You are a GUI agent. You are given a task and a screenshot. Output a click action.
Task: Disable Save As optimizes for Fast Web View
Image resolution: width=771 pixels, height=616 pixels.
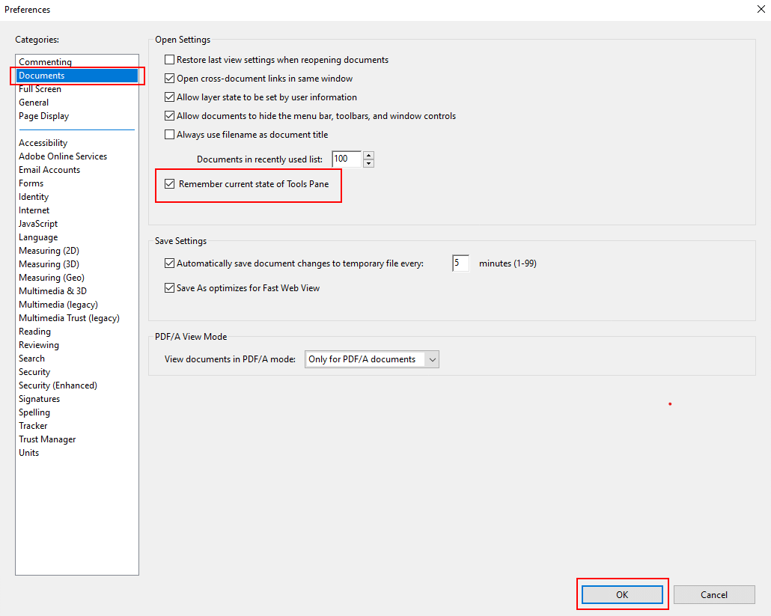pyautogui.click(x=169, y=288)
